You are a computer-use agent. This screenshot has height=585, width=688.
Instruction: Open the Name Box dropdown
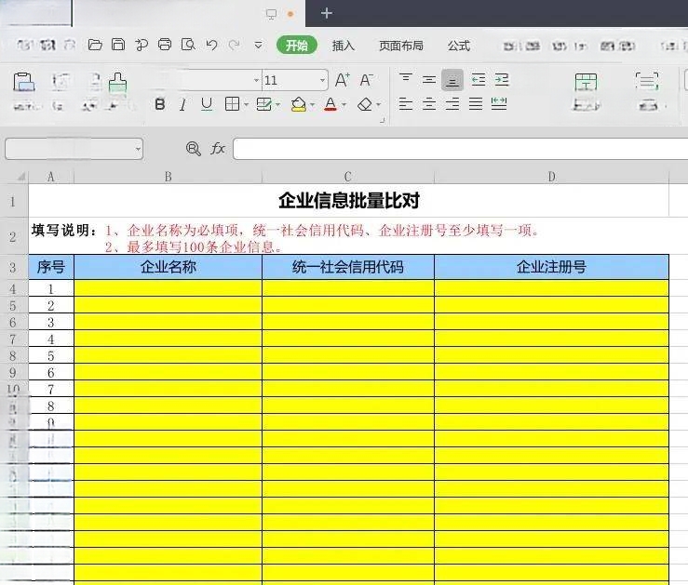[138, 150]
